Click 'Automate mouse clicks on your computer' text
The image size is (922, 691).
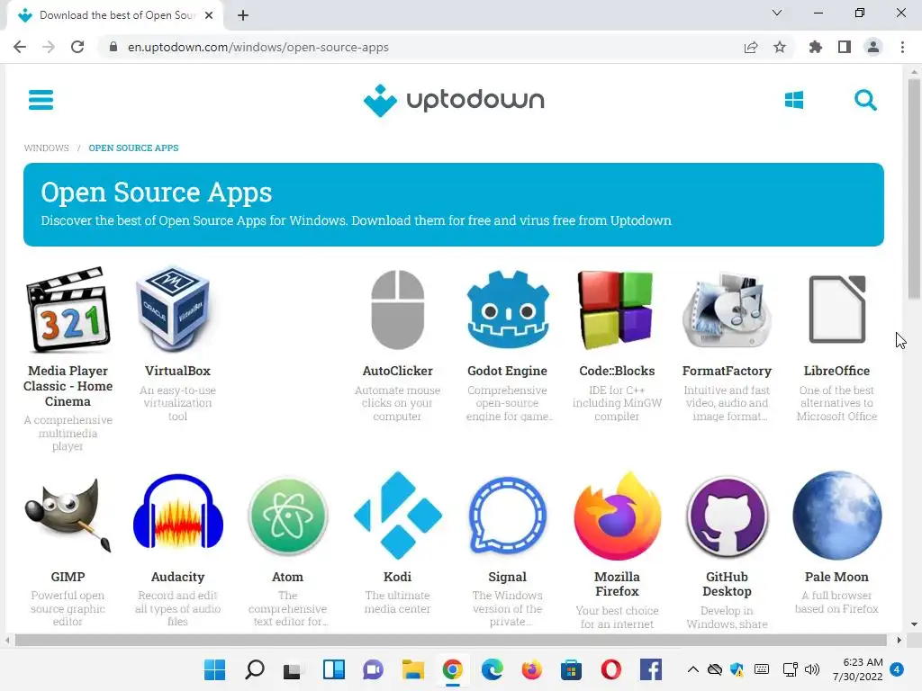[397, 403]
